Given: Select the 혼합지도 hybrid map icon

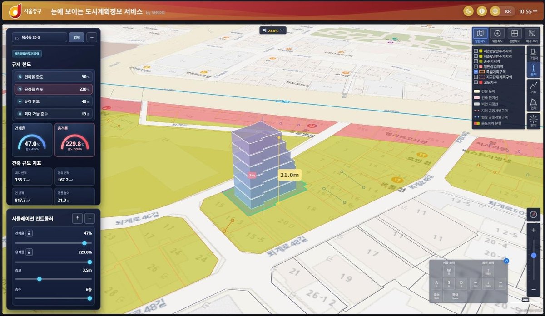Looking at the screenshot, I should click(514, 35).
